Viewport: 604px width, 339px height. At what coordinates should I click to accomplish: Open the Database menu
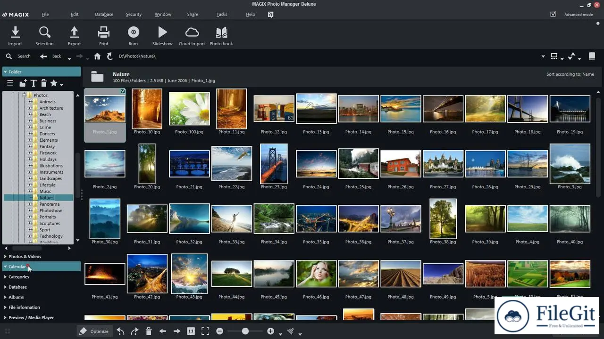[x=104, y=15]
